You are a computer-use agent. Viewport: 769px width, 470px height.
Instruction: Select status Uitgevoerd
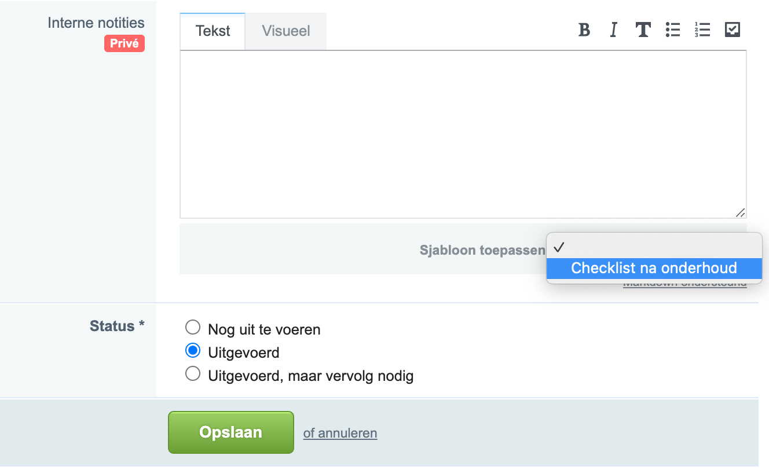[193, 350]
